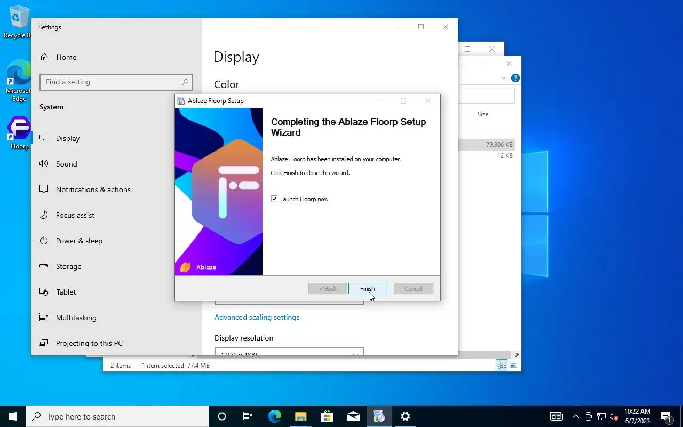Select the Microsoft Edge desktop shortcut
The image size is (683, 427).
coord(18,81)
